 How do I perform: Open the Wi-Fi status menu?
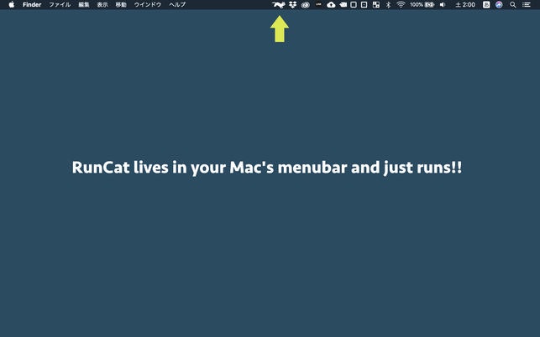click(x=401, y=4)
